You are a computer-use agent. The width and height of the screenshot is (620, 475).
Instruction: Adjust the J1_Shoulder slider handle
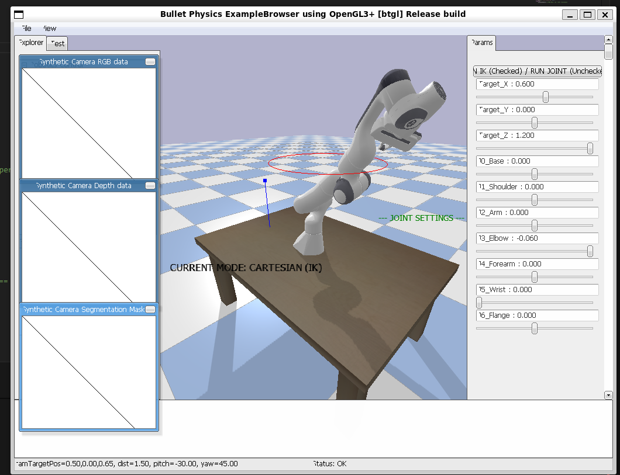(535, 200)
